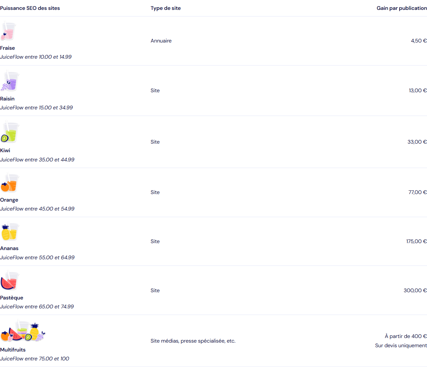Click the strawberry juice glass icon
Viewport: 427px width, 367px height.
(x=8, y=31)
